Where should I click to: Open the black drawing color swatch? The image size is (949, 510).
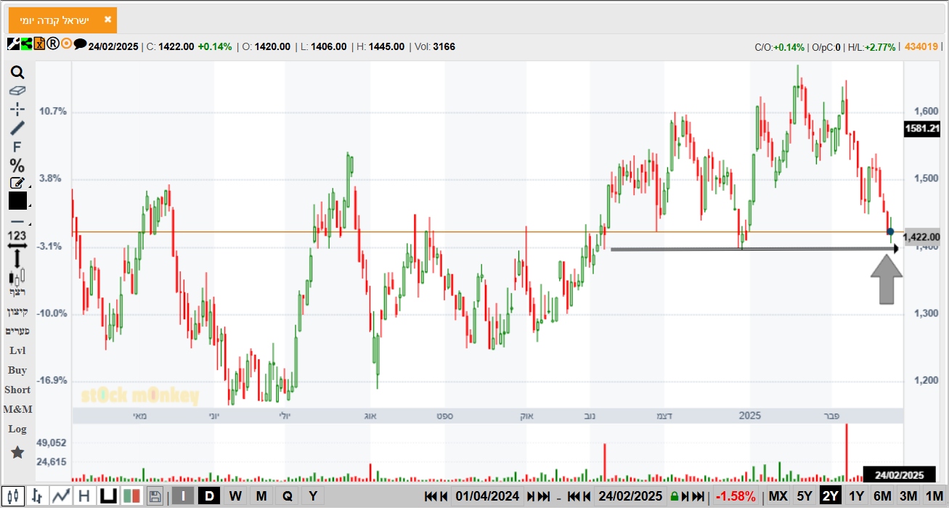tap(17, 201)
